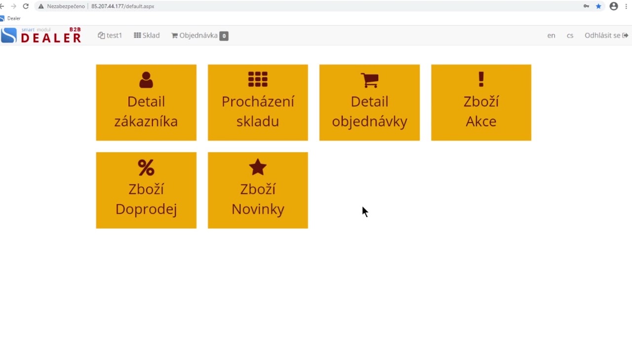Viewport: 632px width, 355px height.
Task: Click the bookmark star icon
Action: 598,6
